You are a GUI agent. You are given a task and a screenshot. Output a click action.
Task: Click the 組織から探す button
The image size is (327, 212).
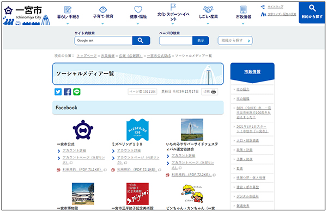click(235, 41)
